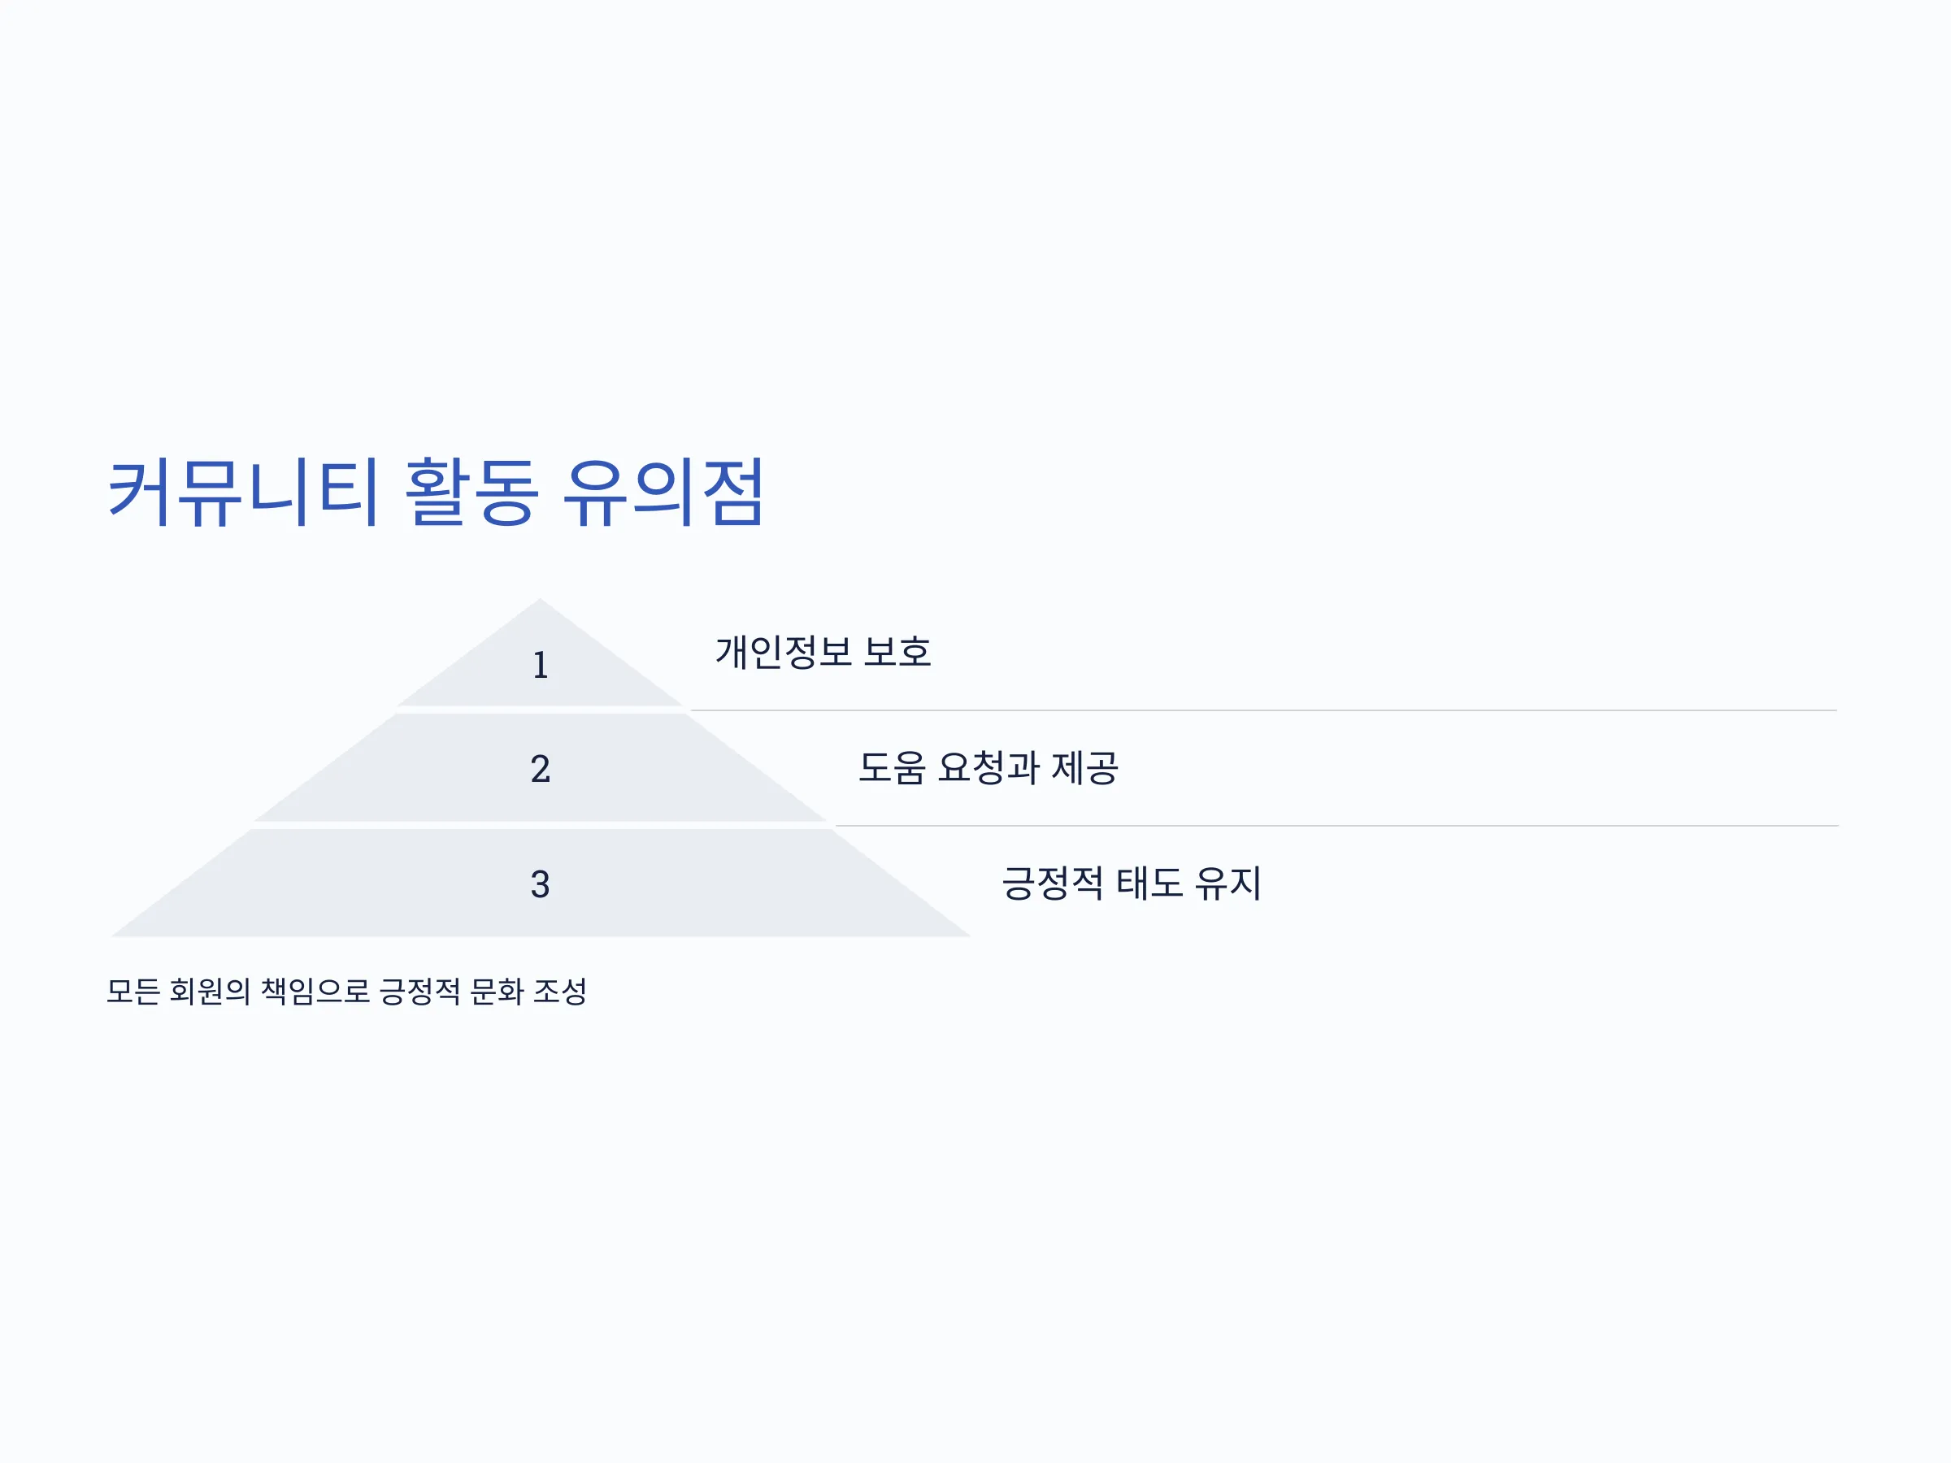Click the word "커뮤니티" in the title

tap(243, 492)
